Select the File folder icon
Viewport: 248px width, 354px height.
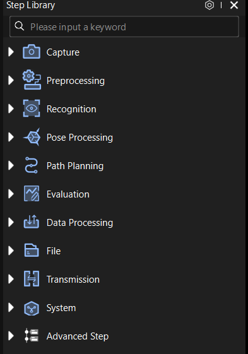(x=32, y=251)
